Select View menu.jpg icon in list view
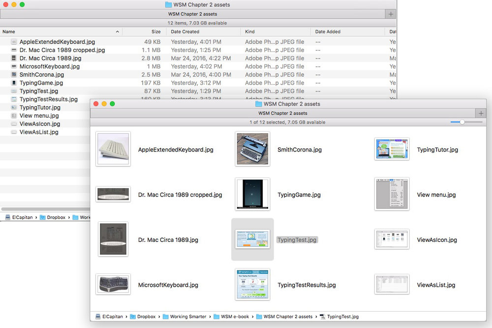The image size is (492, 328). pos(14,116)
